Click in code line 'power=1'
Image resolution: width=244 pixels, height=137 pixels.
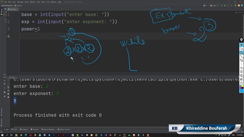point(30,29)
